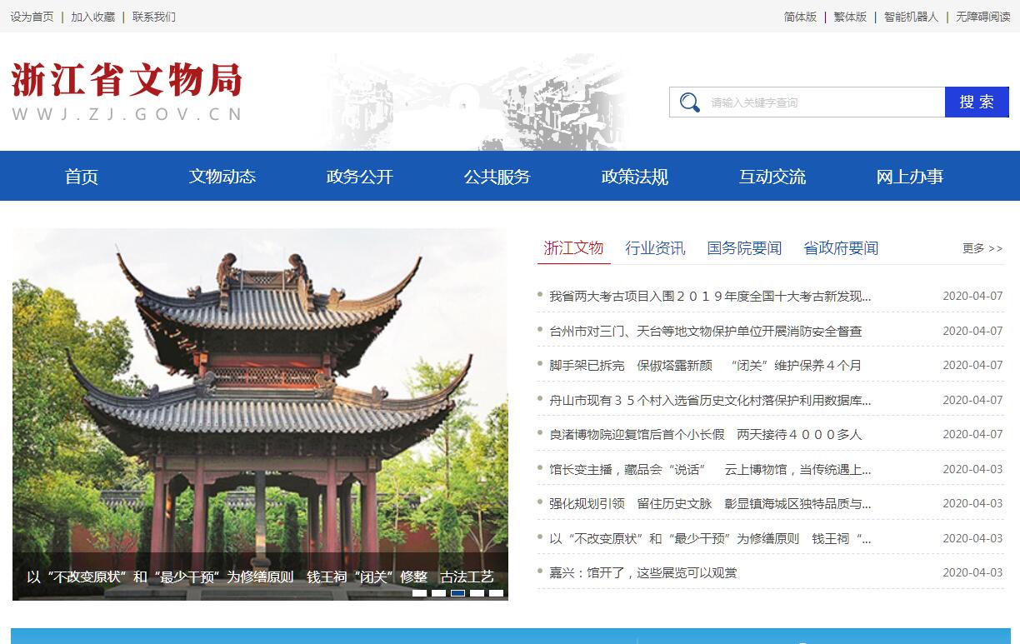Go to 网上办事 in the navigation bar
1020x644 pixels.
[x=909, y=177]
